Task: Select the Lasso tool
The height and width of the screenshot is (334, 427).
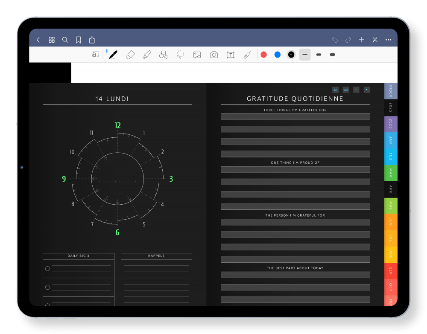Action: pyautogui.click(x=180, y=55)
